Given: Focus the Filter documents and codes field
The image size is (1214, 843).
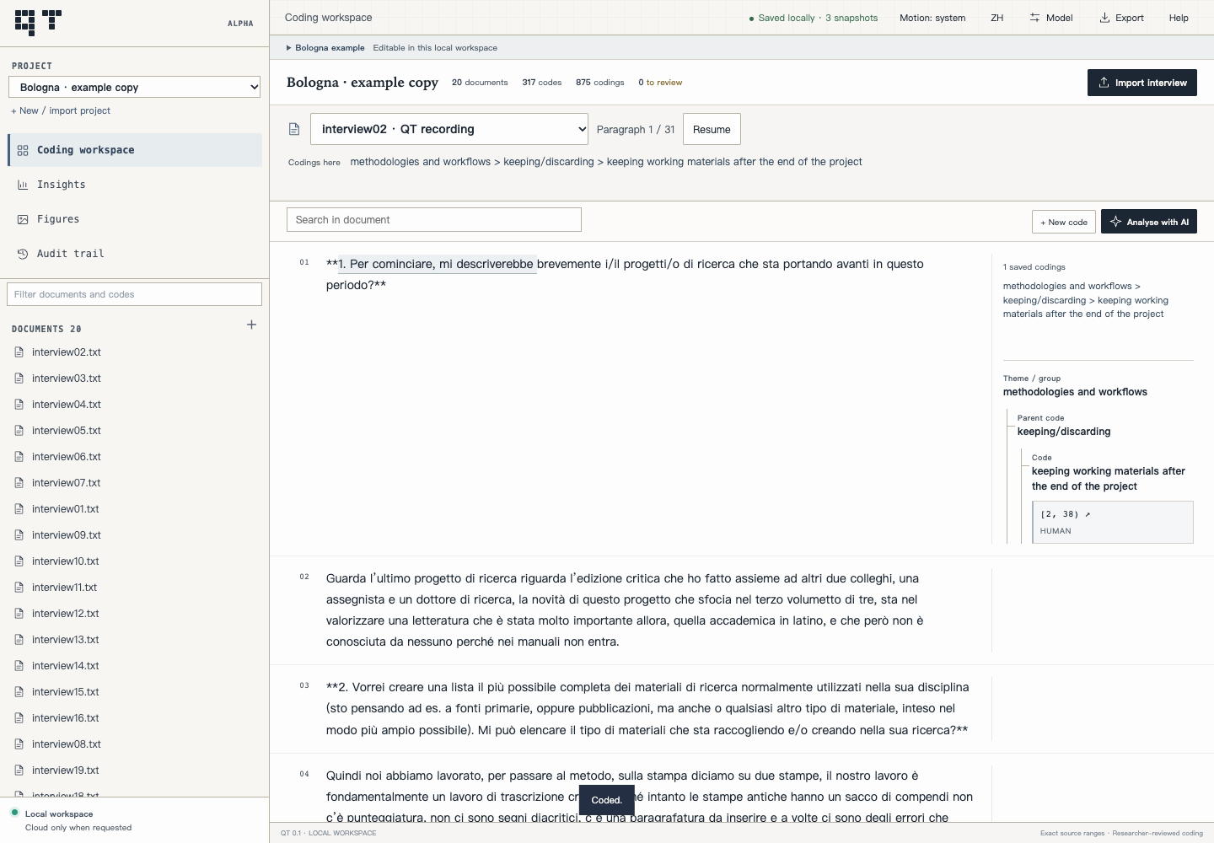Looking at the screenshot, I should (x=135, y=294).
